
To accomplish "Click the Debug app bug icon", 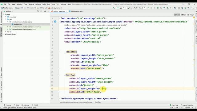I will click(158, 8).
